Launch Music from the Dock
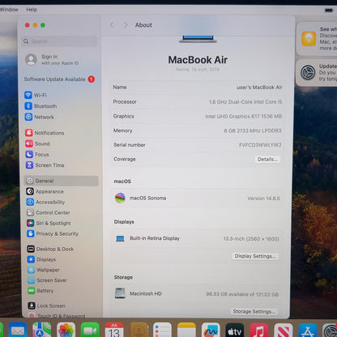 [259, 330]
